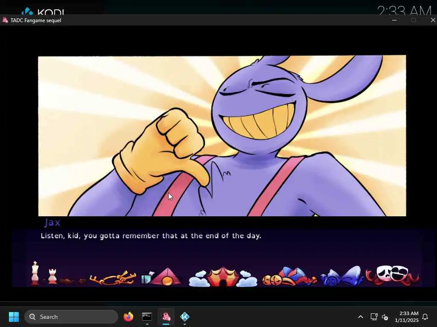Show hidden system tray icons chevron
This screenshot has width=437, height=327.
click(x=360, y=317)
